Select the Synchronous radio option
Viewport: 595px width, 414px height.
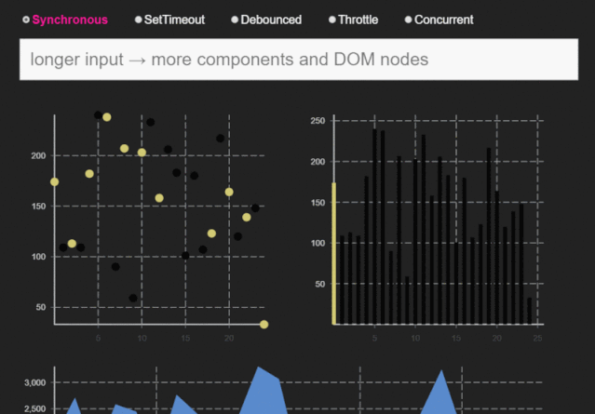(x=26, y=20)
